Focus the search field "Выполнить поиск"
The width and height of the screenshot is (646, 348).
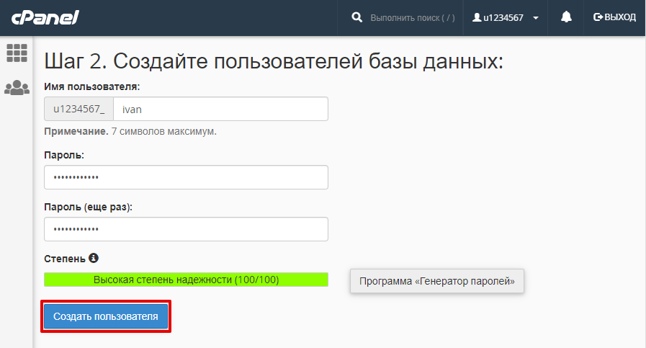click(x=413, y=18)
